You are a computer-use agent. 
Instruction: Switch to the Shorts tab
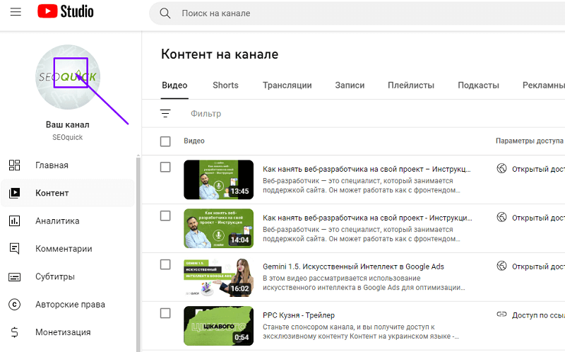(225, 86)
